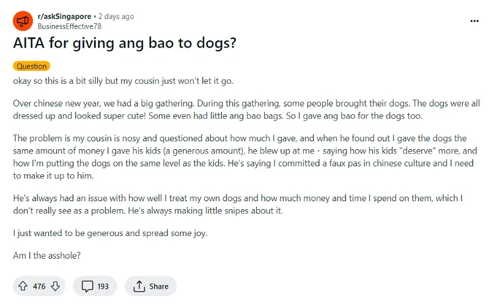This screenshot has height=307, width=489.
Task: Open the three-dot post options menu
Action: [474, 21]
